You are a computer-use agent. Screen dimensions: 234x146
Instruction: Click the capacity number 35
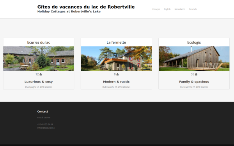193,74
